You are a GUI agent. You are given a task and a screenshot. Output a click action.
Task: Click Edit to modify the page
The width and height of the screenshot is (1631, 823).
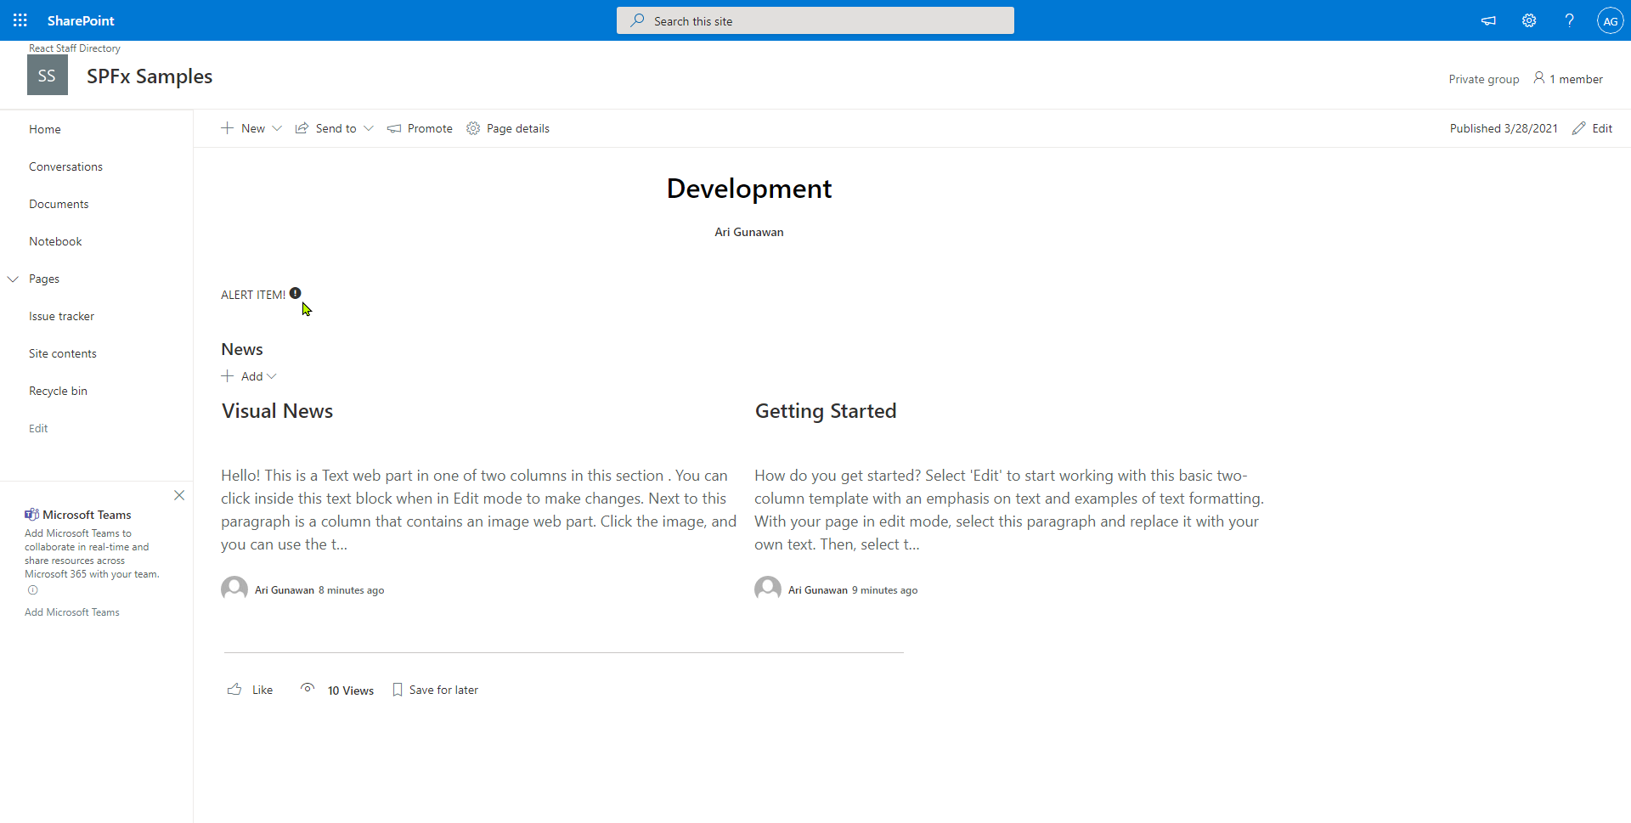(1600, 128)
